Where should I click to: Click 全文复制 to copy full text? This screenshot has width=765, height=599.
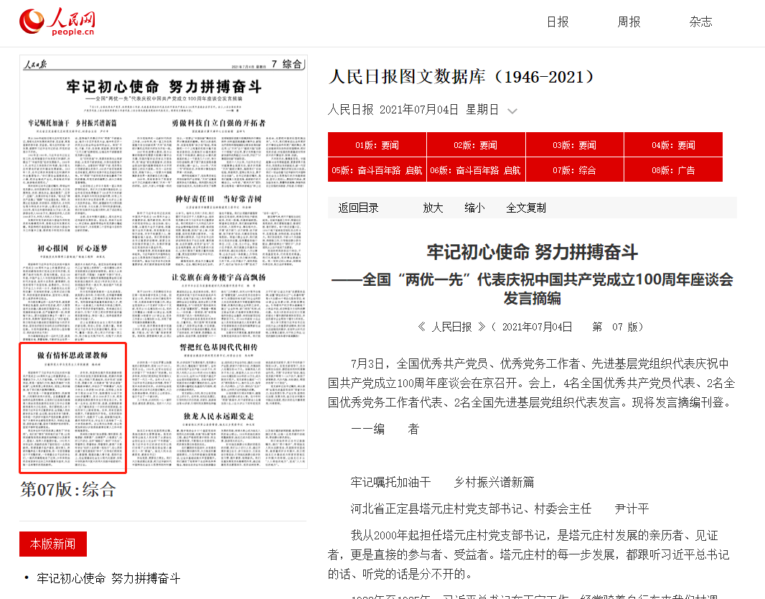526,208
